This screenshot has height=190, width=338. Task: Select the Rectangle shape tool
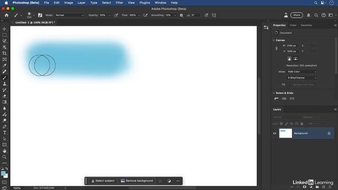point(4,145)
